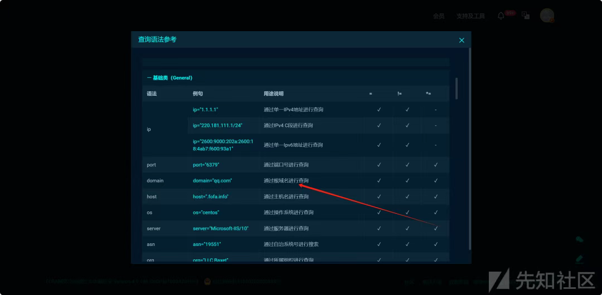Click the example host=".fofa.info"

pos(211,196)
